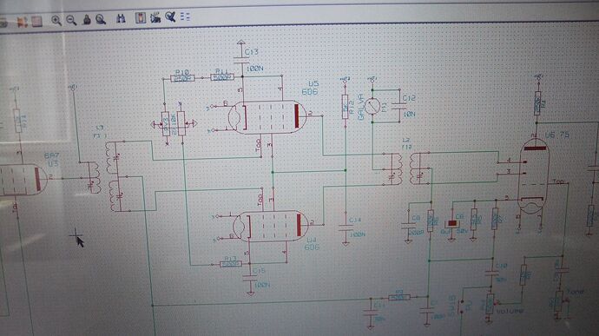Click the list-view icon with dashed lines

tap(185, 16)
